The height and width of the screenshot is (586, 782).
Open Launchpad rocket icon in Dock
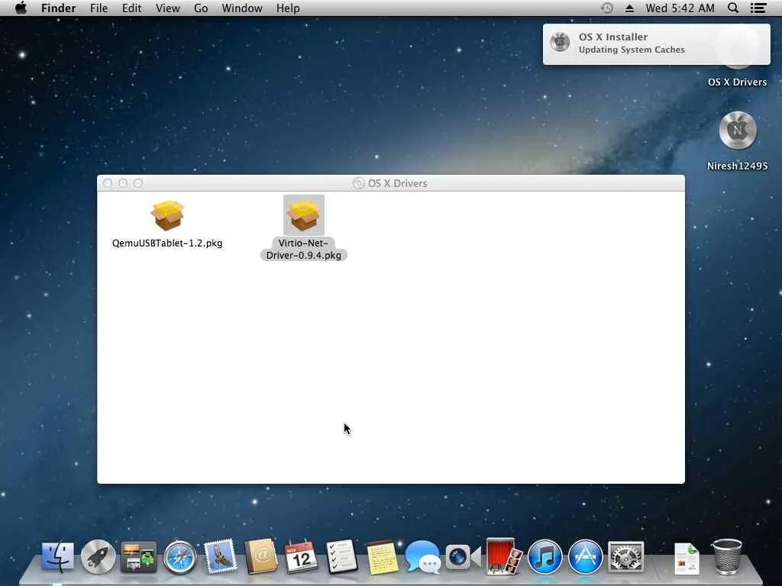tap(99, 557)
